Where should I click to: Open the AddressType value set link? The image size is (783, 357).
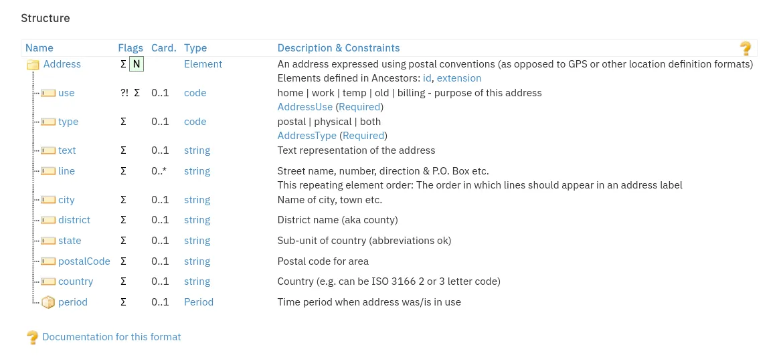tap(307, 136)
